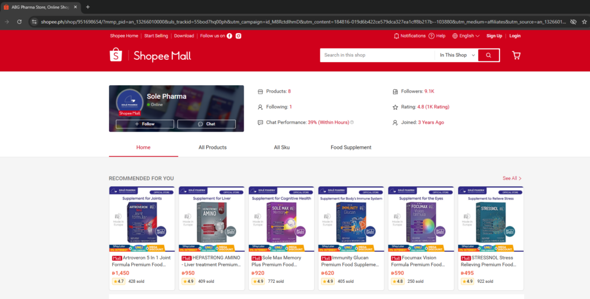Expand the English language dropdown
This screenshot has width=590, height=299.
466,36
